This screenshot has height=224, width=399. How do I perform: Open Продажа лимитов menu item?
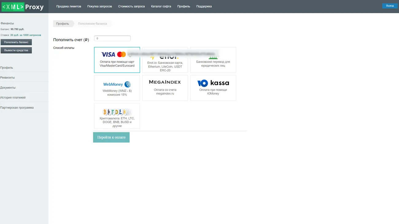point(68,6)
